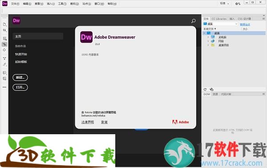Switch to the CC Libraries tab
Image resolution: width=267 pixels, height=168 pixels.
pos(219,19)
